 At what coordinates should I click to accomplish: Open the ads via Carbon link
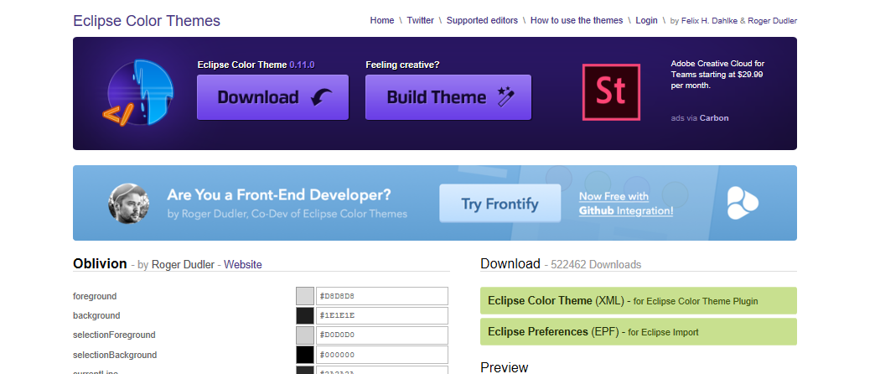tap(700, 118)
